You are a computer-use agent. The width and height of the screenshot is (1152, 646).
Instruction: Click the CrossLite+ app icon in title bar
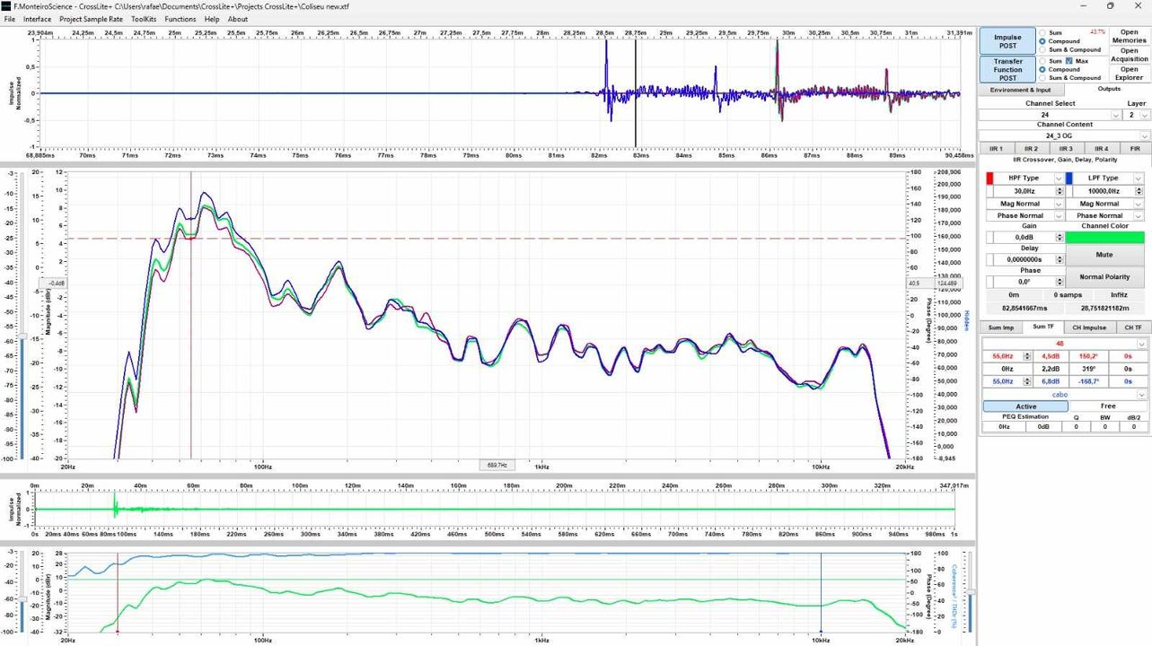click(x=6, y=6)
